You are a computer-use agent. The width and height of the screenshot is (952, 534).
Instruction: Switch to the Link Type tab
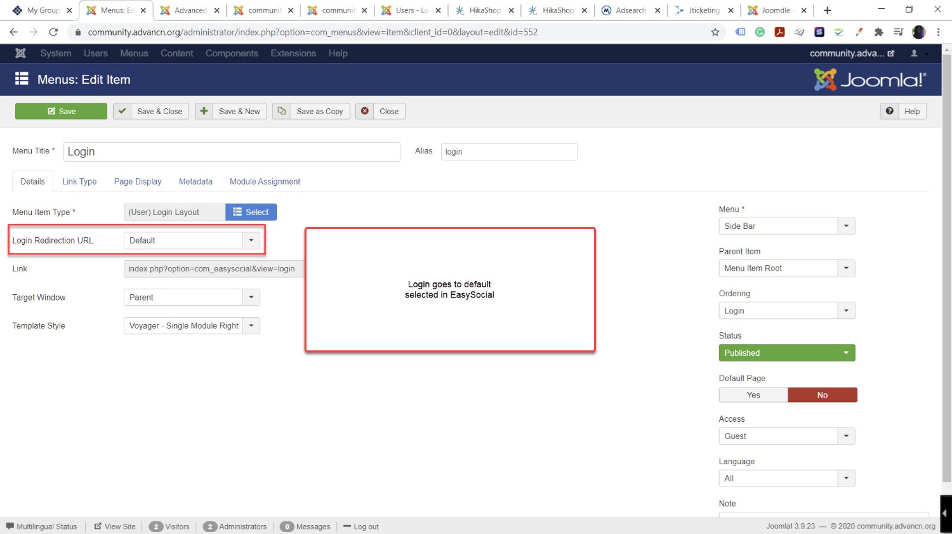click(x=79, y=181)
